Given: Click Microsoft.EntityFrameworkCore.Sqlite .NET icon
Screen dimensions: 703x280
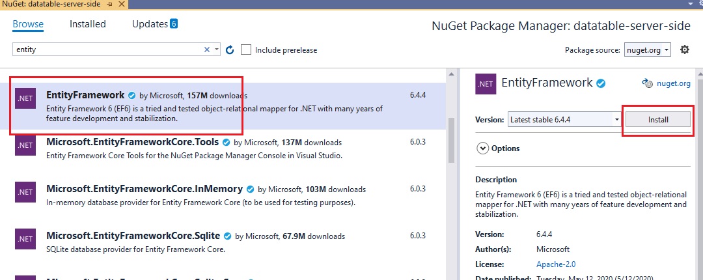Looking at the screenshot, I should pyautogui.click(x=25, y=239).
